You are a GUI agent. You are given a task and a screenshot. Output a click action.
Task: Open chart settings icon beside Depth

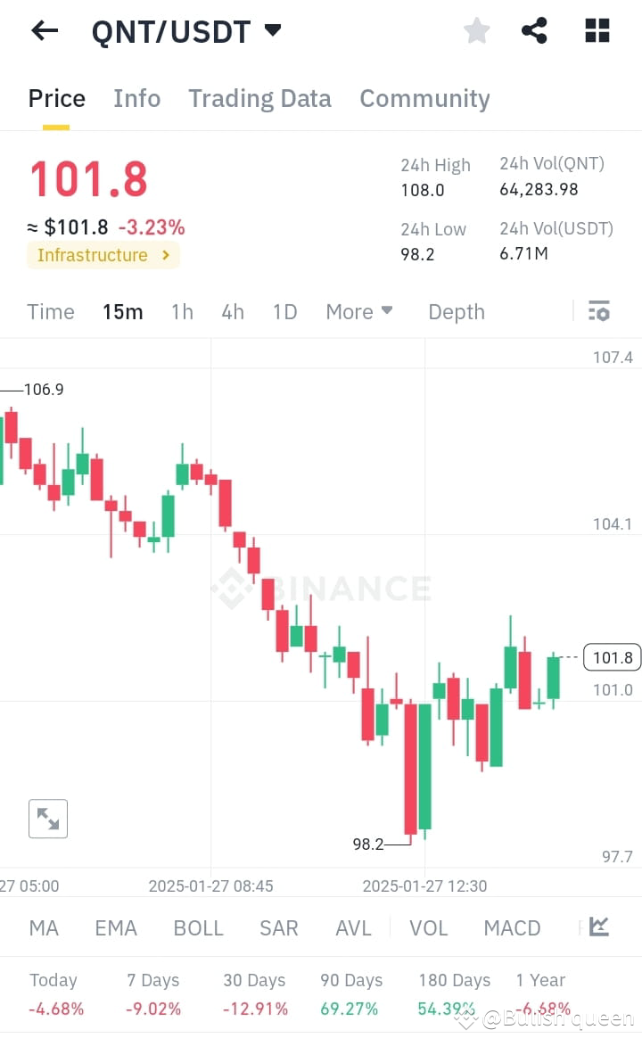(x=598, y=311)
